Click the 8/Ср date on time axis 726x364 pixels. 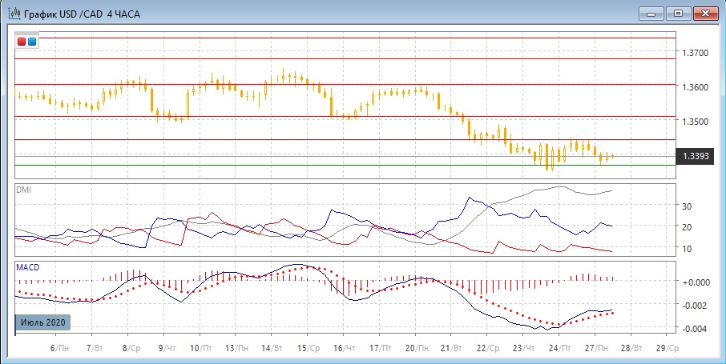coord(131,347)
